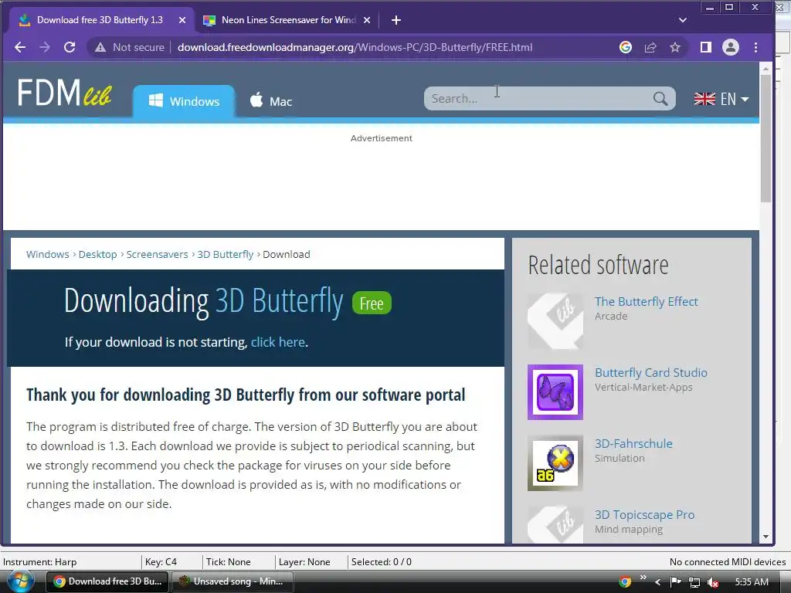
Task: Click Butterfly Card Studio purple icon
Action: coord(555,392)
